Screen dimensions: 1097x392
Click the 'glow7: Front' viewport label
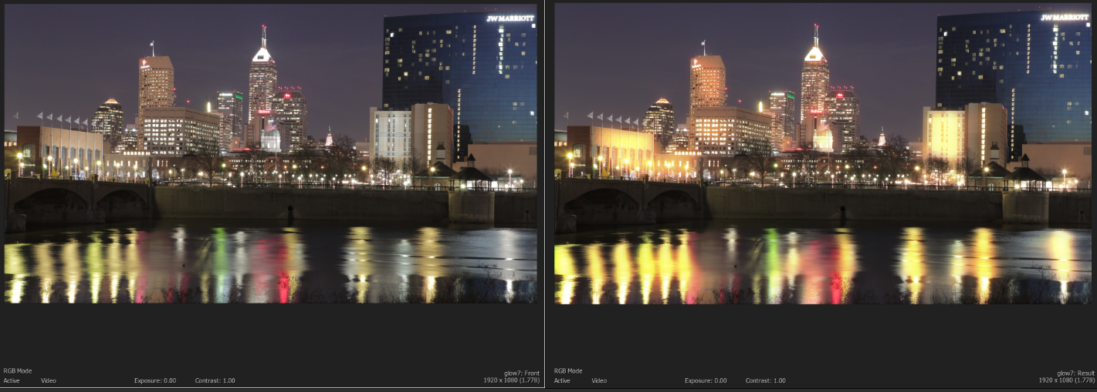coord(522,373)
